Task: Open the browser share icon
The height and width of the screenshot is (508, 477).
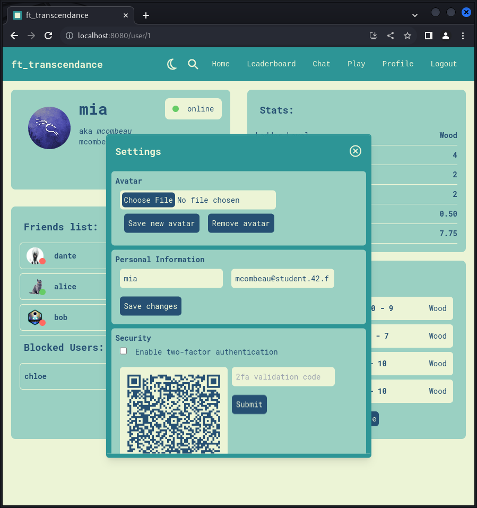Action: (391, 36)
